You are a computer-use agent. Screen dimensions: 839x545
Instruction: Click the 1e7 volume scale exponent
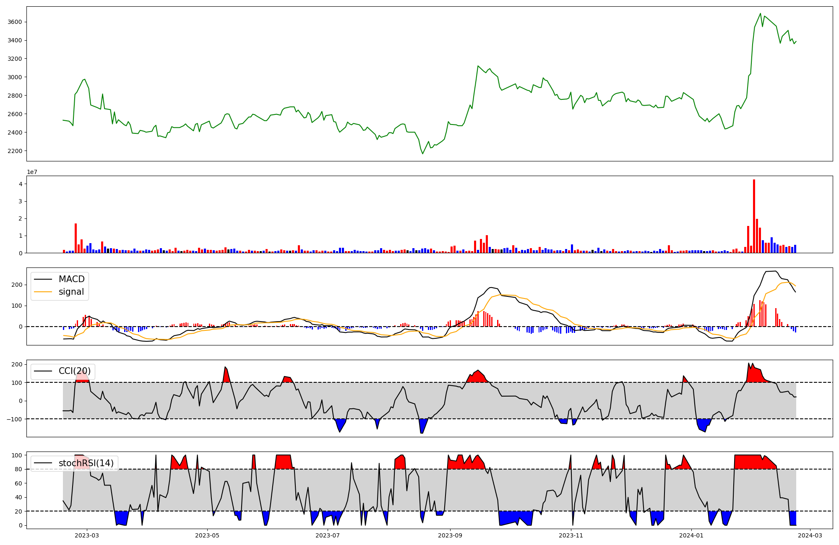click(32, 172)
